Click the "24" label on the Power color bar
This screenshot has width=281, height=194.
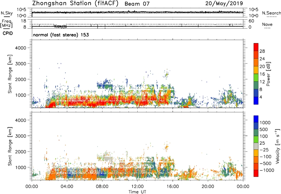tap(262, 59)
